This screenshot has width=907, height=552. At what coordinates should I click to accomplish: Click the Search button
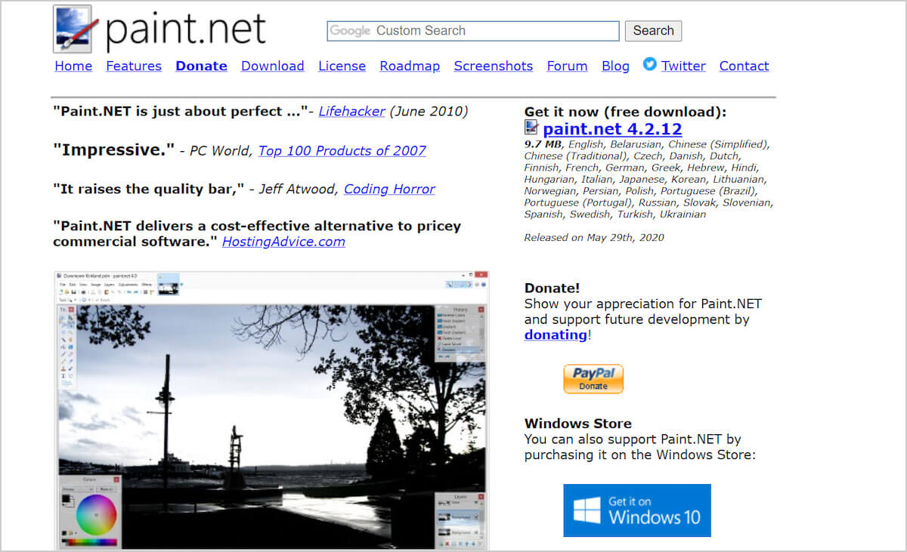tap(653, 31)
